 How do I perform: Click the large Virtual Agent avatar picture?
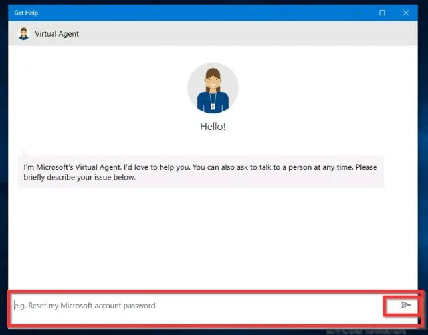[213, 88]
